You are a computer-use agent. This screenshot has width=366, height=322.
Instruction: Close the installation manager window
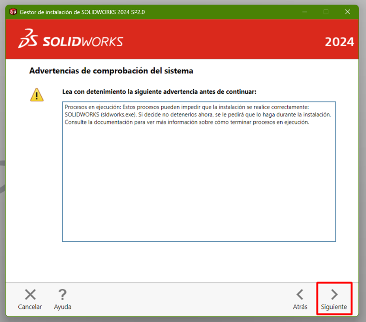point(347,12)
